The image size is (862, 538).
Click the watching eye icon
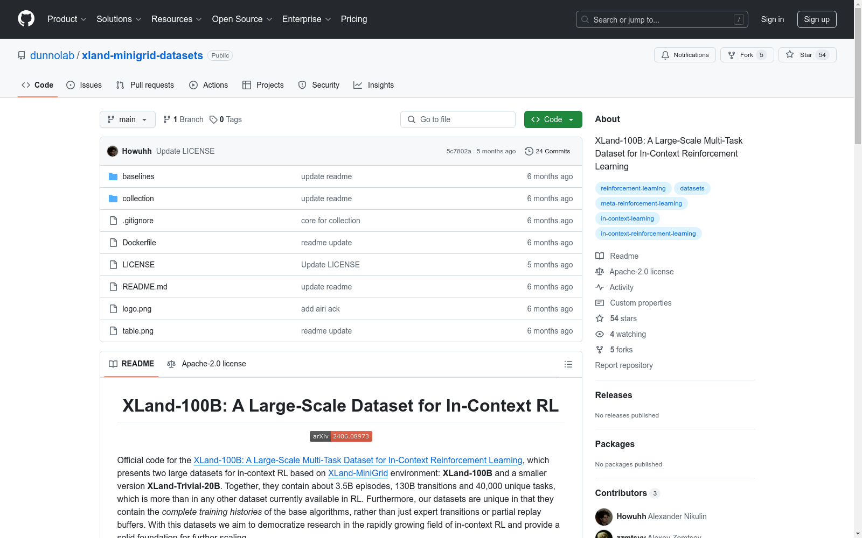tap(600, 334)
